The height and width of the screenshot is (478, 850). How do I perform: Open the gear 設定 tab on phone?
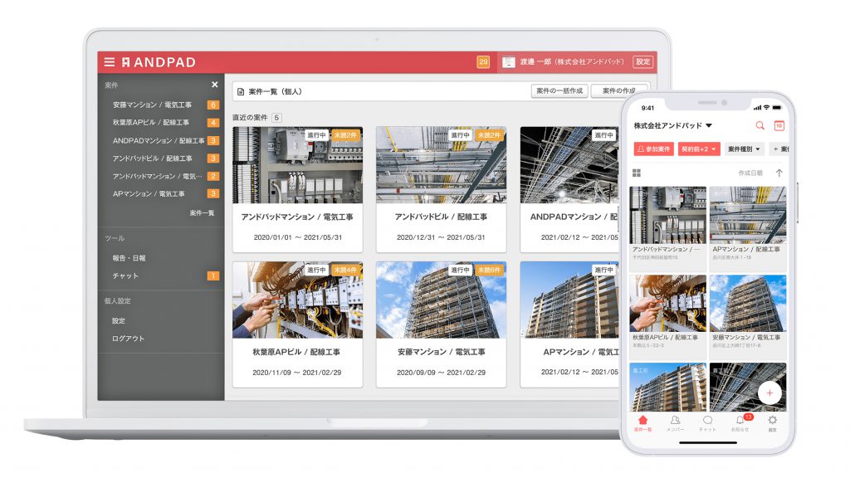click(x=772, y=422)
